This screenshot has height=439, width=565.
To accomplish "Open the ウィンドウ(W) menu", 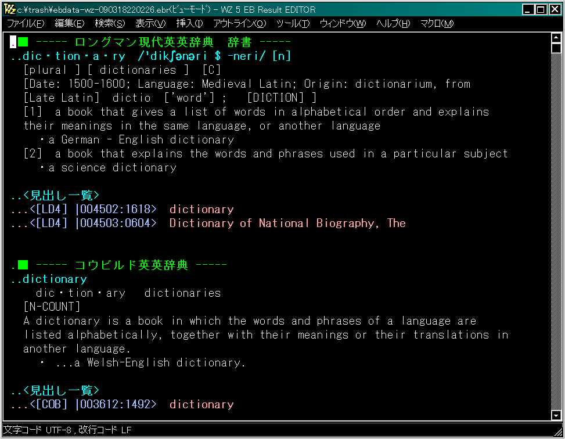I will click(343, 23).
